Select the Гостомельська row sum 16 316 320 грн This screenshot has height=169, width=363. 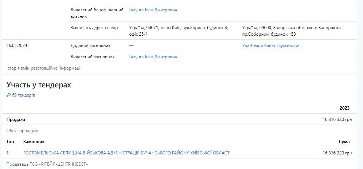[337, 153]
